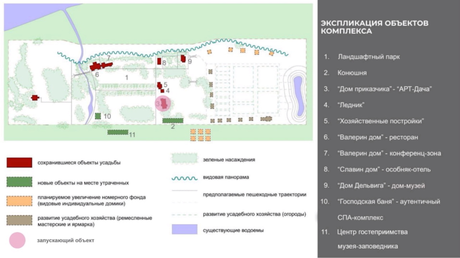Image resolution: width=460 pixels, height=258 pixels.
Task: Click the orange cottage cluster at map bottom
Action: point(200,134)
